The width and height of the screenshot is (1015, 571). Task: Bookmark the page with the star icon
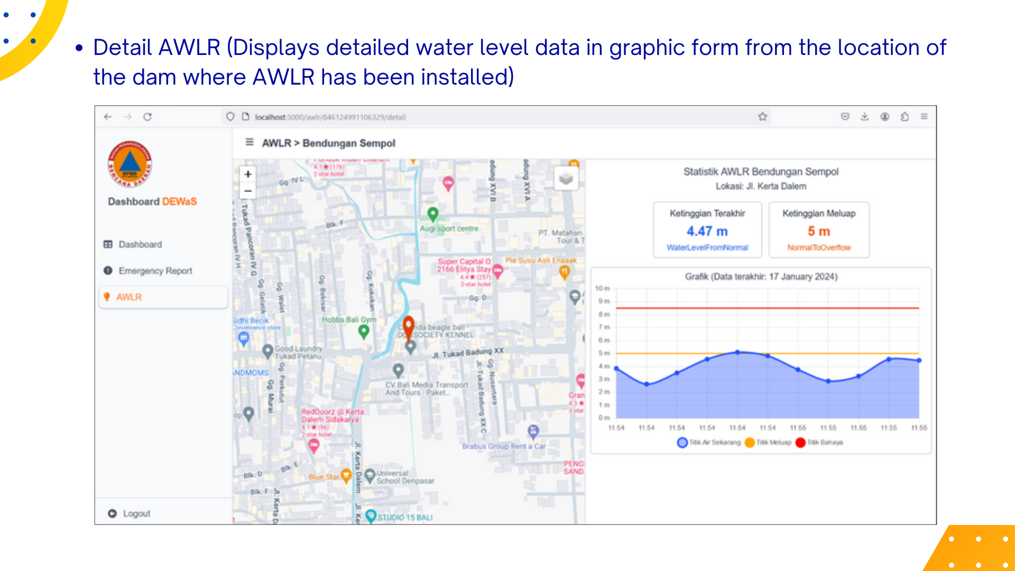point(762,117)
